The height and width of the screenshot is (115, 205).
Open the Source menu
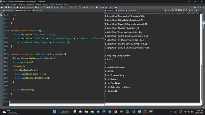[x=13, y=4]
